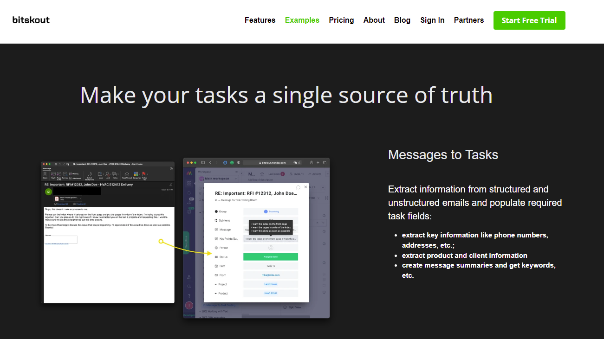
Task: Click the Delete trash icon in email toolbar
Action: (45, 174)
